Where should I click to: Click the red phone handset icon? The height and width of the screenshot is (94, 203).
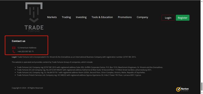pos(14,52)
